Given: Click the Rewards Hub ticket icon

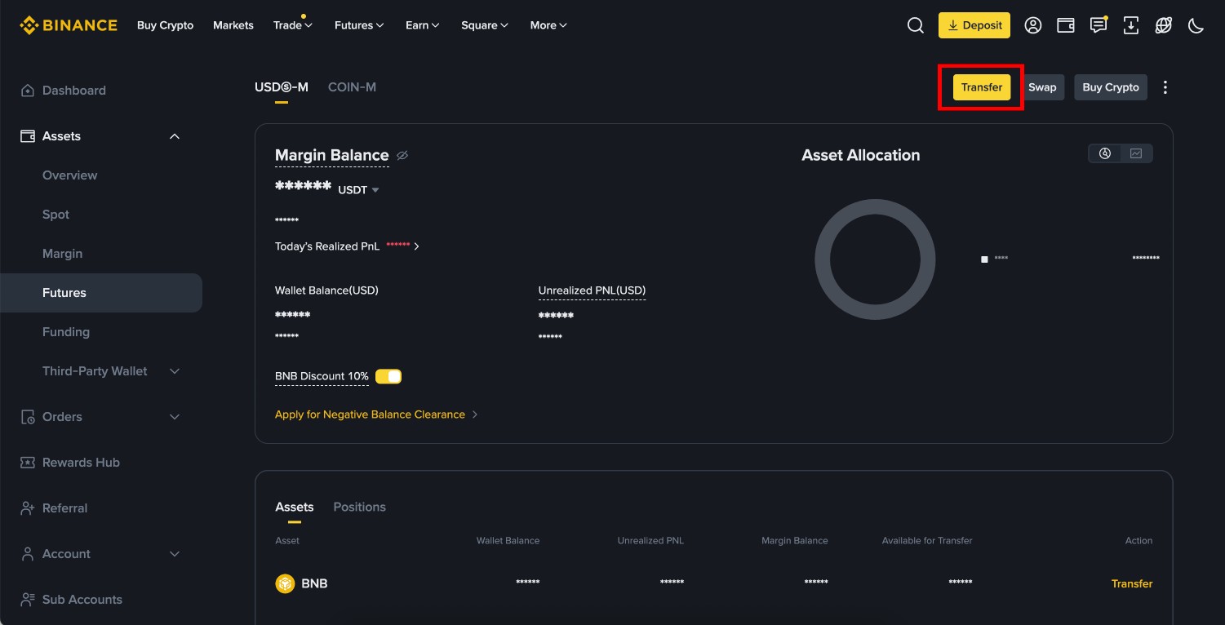Looking at the screenshot, I should (x=28, y=463).
